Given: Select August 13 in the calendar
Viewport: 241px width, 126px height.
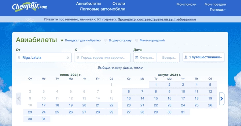Looking at the screenshot, I should tap(129, 98).
